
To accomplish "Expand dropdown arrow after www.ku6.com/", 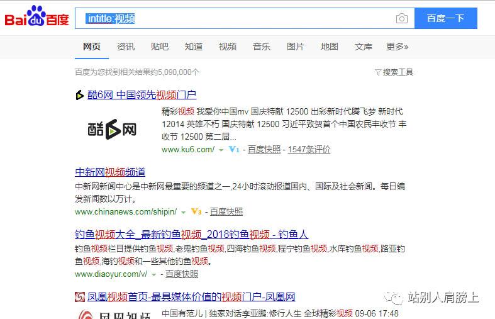I will pyautogui.click(x=221, y=150).
